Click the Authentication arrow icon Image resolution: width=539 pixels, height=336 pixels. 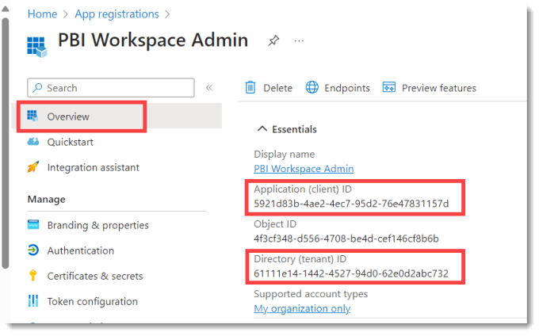[x=33, y=250]
